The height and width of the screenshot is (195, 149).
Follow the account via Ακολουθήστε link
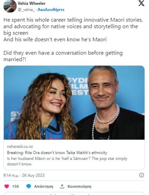click(51, 10)
